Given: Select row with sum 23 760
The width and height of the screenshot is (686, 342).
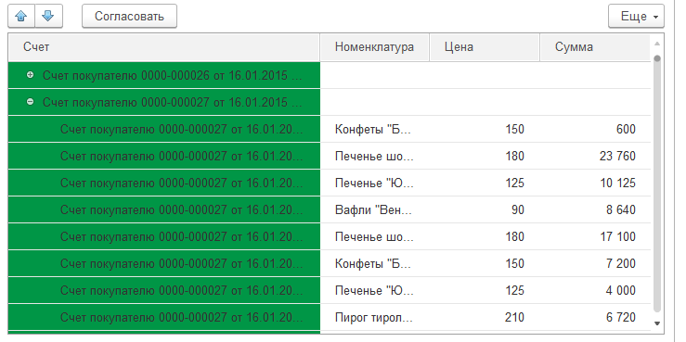Looking at the screenshot, I should pos(329,156).
